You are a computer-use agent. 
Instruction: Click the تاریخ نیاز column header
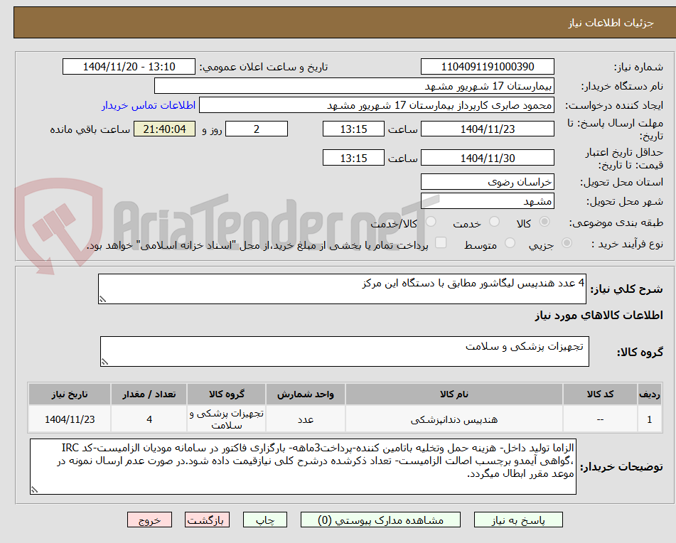click(x=70, y=394)
